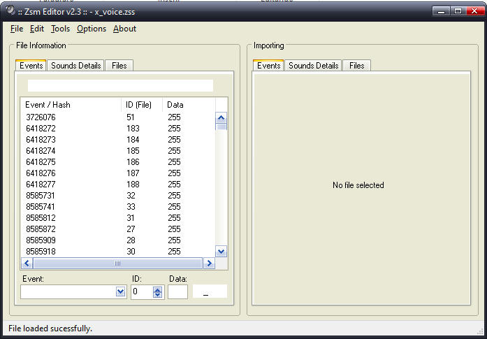Increase the ID value with up stepper
Viewport: 487px width, 339px height.
click(158, 289)
